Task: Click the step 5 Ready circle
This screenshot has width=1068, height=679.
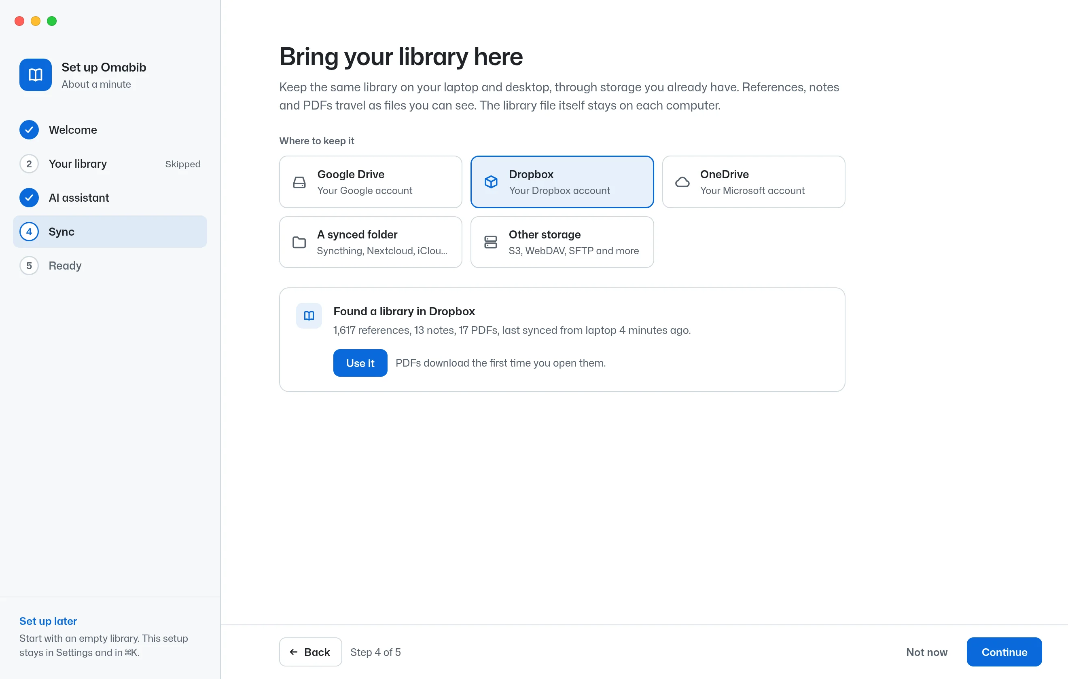Action: click(29, 266)
